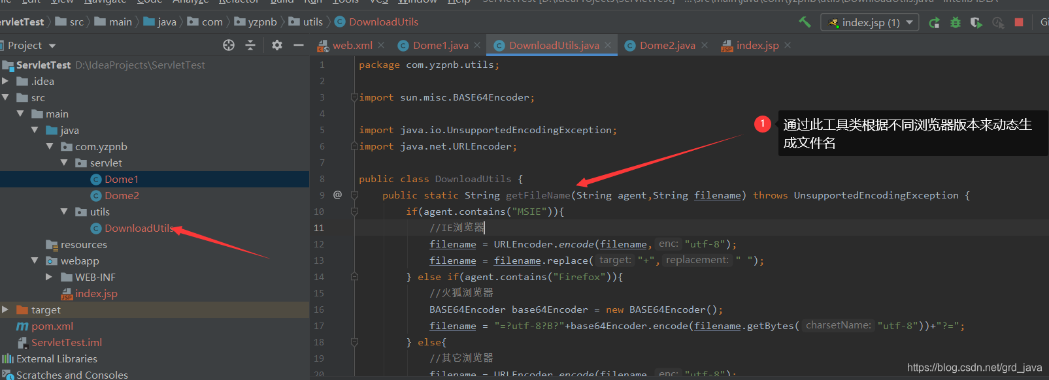Click the locate opened file crosshair icon

pyautogui.click(x=229, y=45)
